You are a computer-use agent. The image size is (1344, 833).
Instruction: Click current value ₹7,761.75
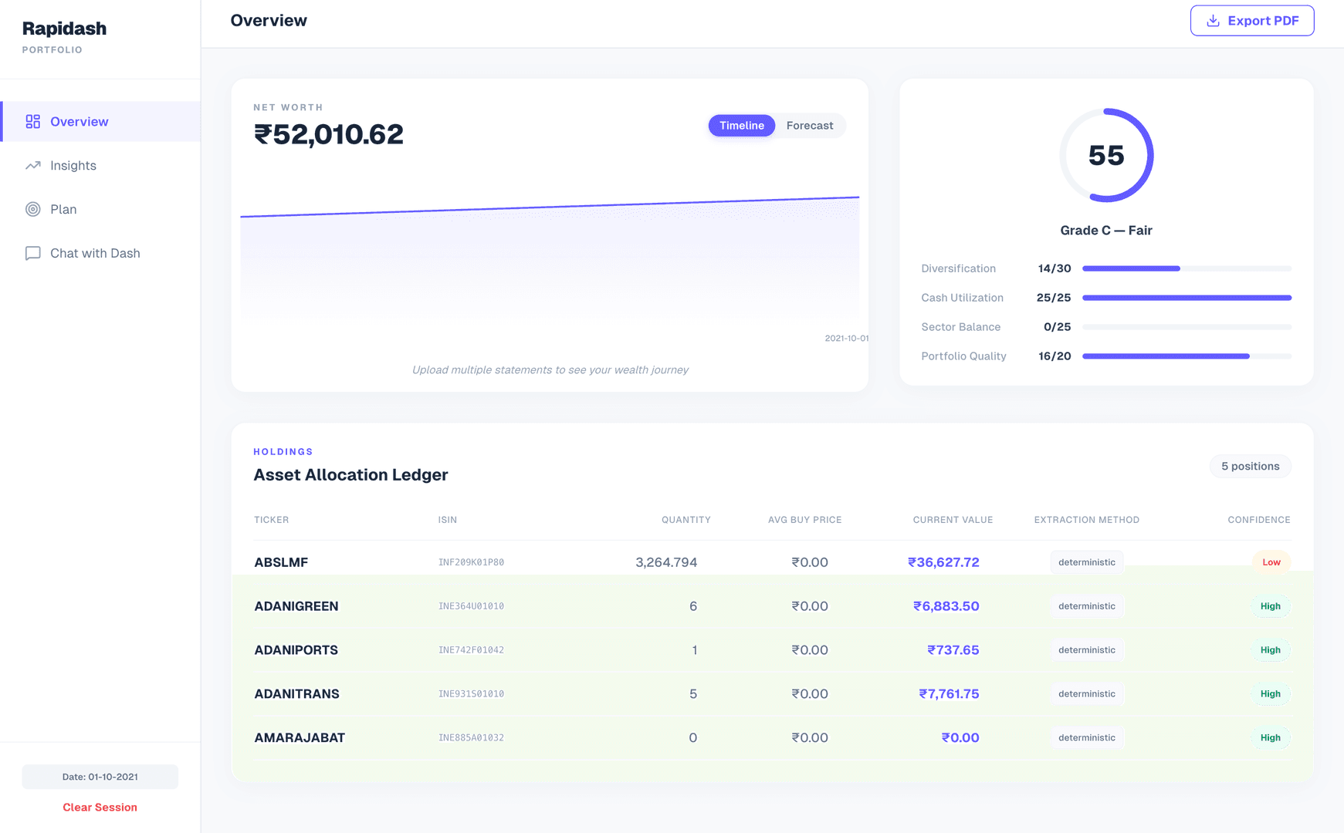point(949,695)
